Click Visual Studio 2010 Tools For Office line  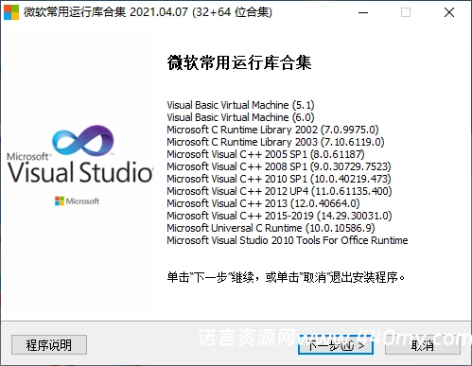pyautogui.click(x=288, y=240)
